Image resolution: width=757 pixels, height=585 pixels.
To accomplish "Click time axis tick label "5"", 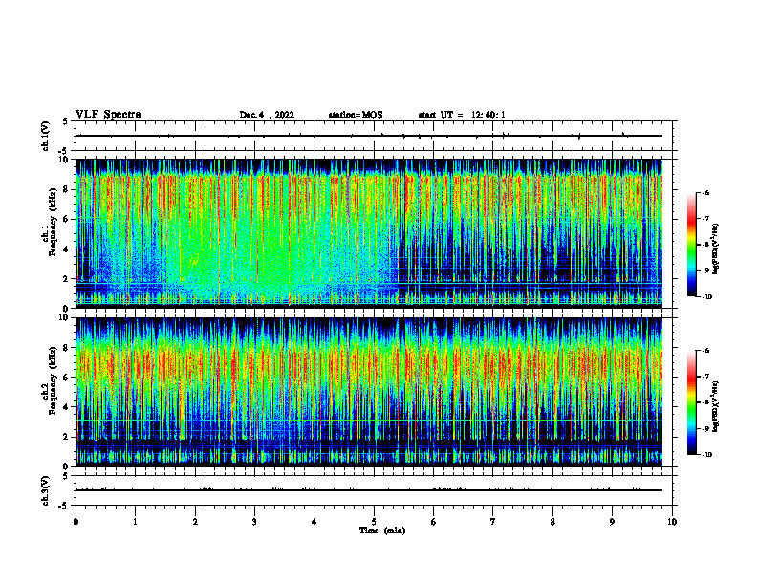I will pyautogui.click(x=374, y=522).
